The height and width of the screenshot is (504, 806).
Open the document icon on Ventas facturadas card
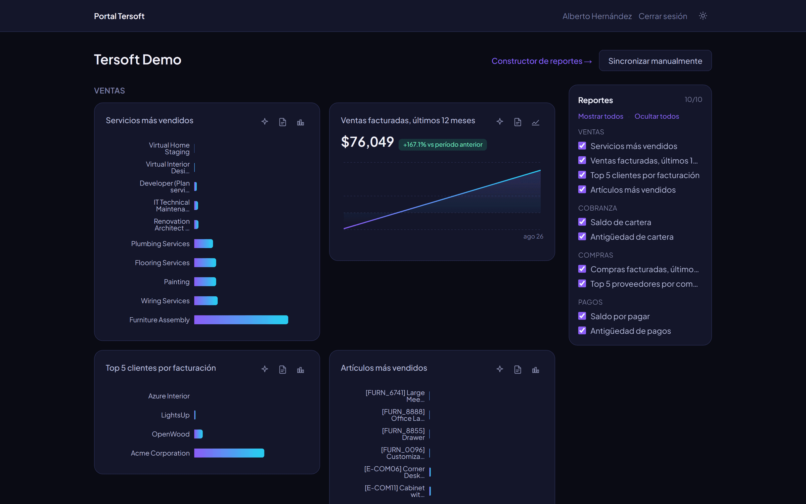point(518,122)
